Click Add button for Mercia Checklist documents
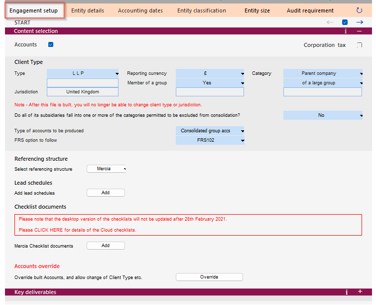The width and height of the screenshot is (376, 305). (x=106, y=246)
